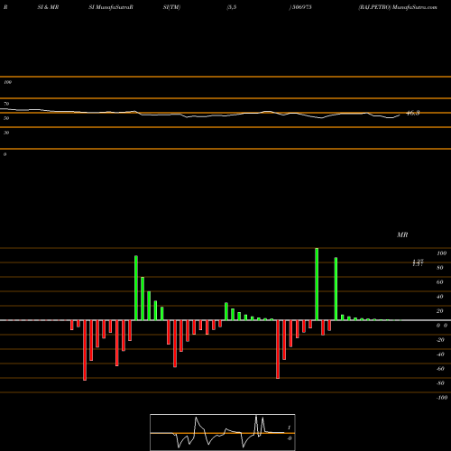Click the MR axis label -60
The width and height of the screenshot is (451, 451).
click(440, 369)
